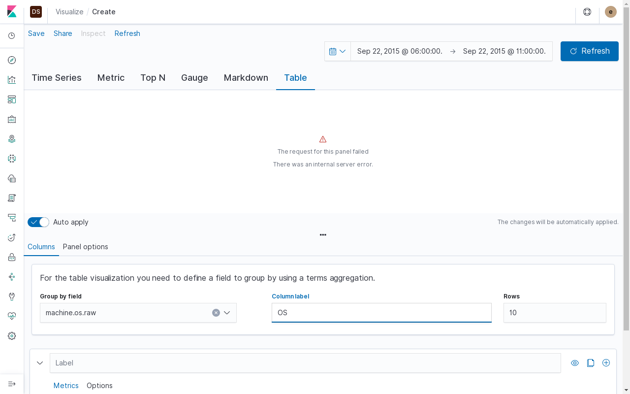Switch to the Panel options tab
The width and height of the screenshot is (630, 394).
(85, 247)
